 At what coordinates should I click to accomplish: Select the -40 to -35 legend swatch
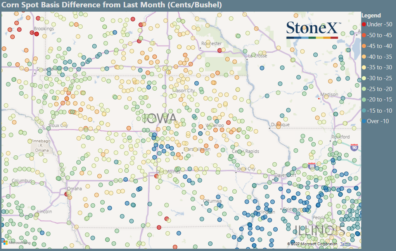[x=364, y=57]
